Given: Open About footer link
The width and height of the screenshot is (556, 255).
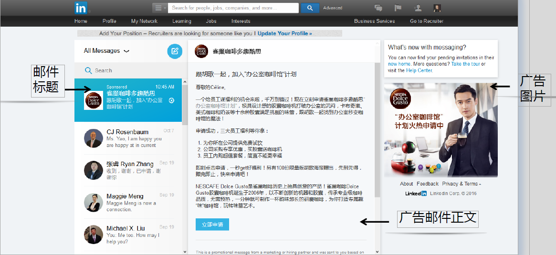Looking at the screenshot, I should click(406, 184).
